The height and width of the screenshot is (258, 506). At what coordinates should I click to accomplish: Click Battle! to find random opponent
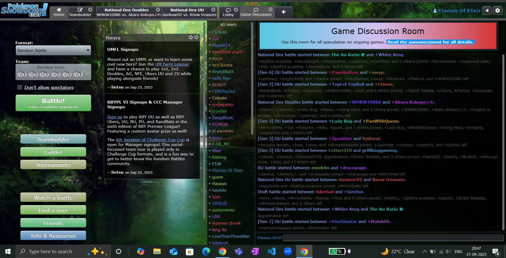[x=53, y=103]
